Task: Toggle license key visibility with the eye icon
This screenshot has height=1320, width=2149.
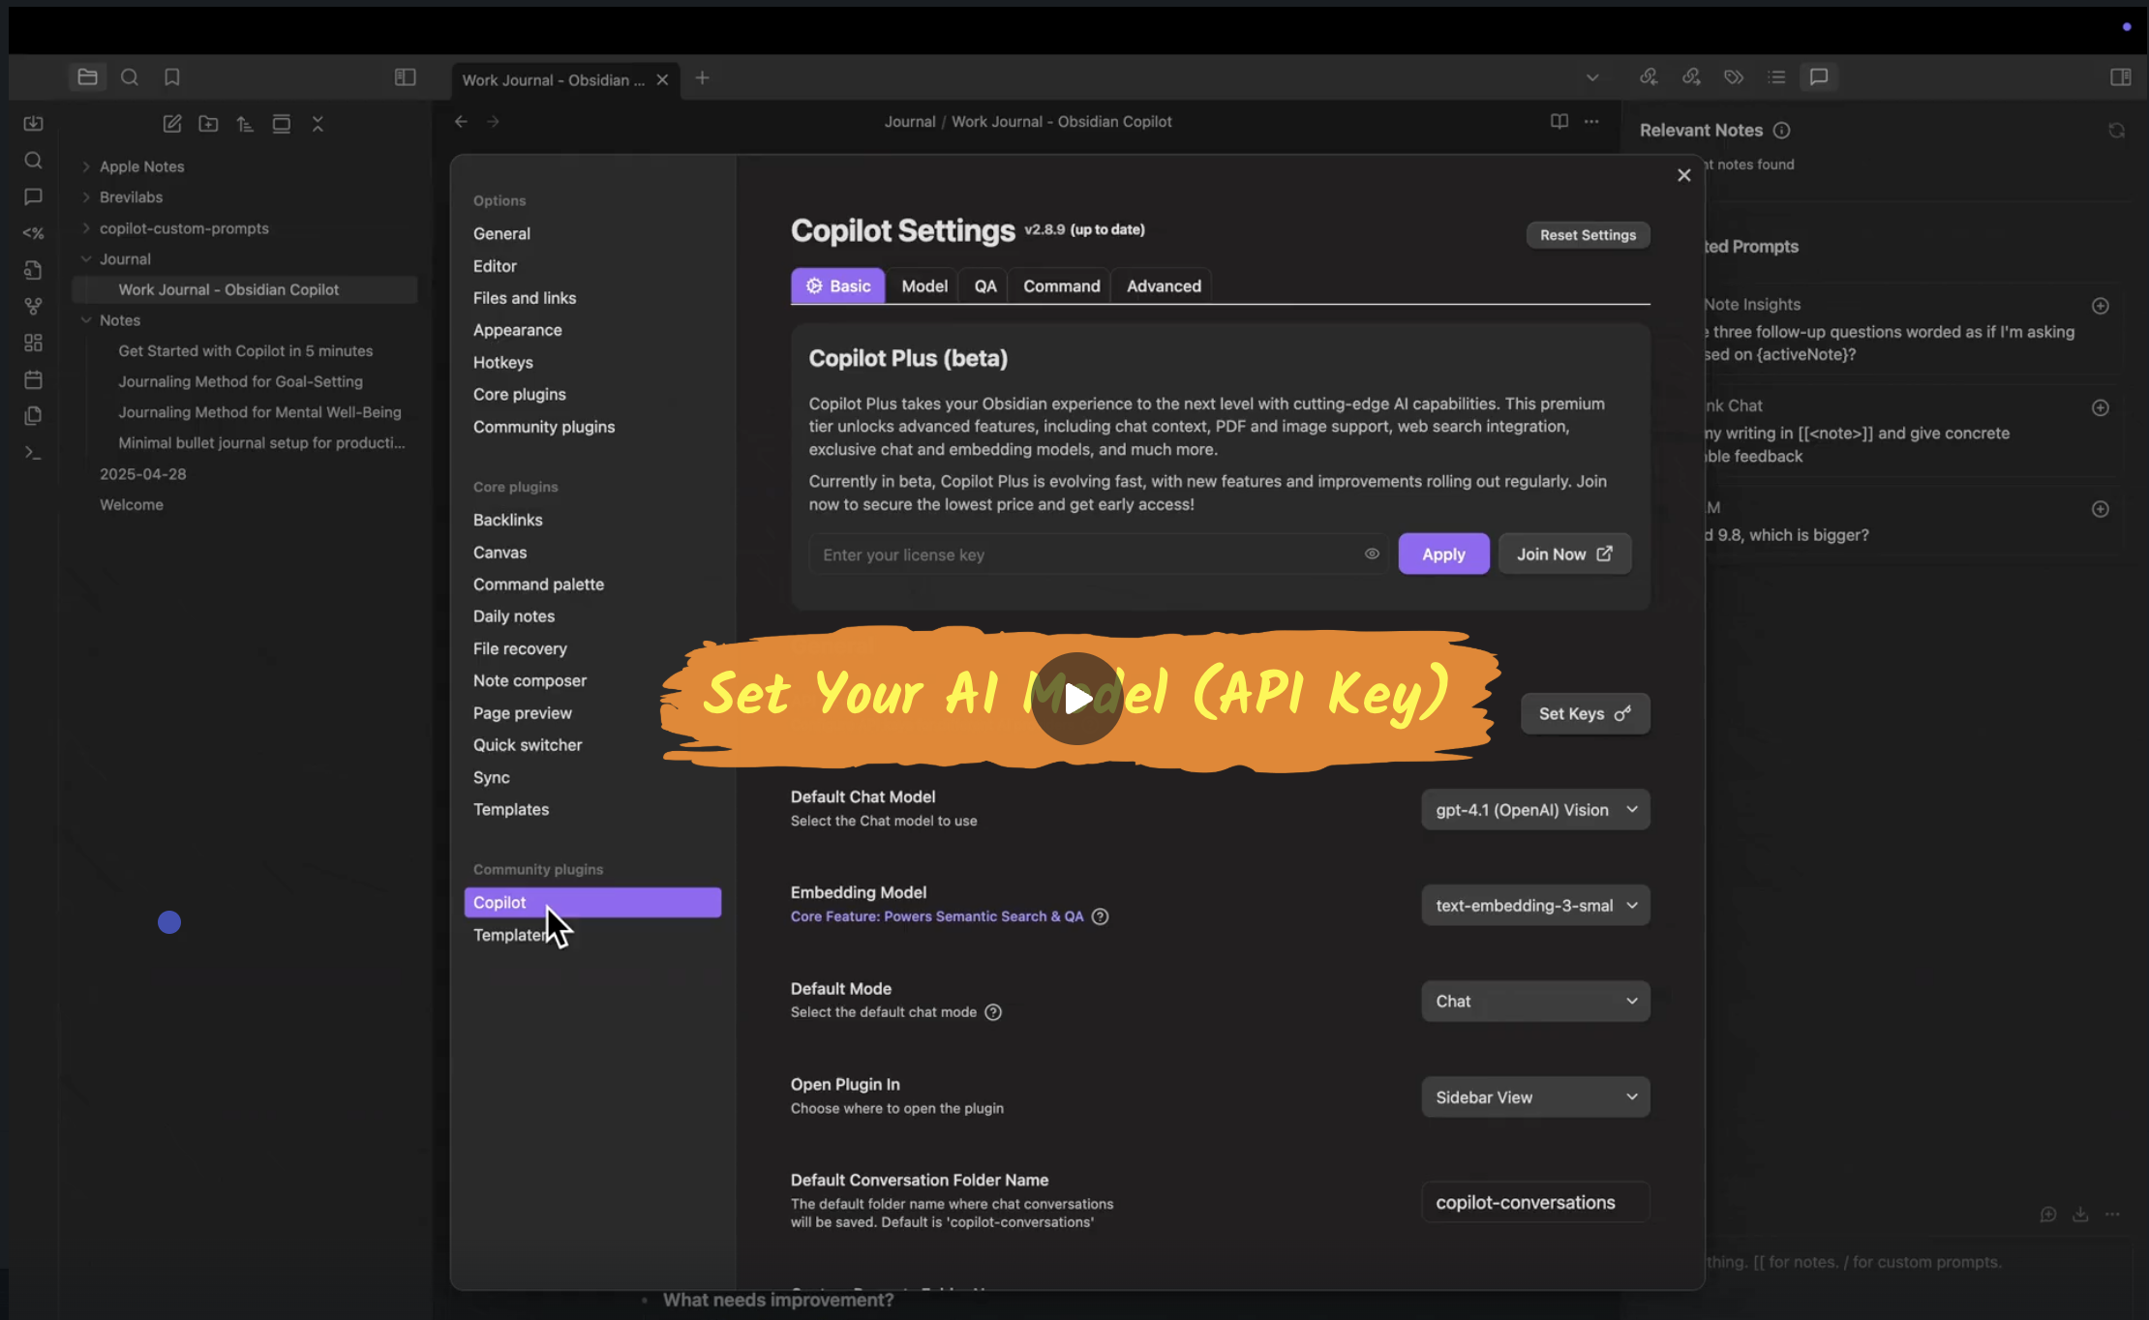Action: click(1372, 555)
